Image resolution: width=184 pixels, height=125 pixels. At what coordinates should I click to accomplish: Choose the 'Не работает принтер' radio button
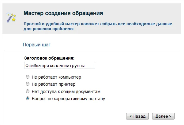tap(28, 84)
